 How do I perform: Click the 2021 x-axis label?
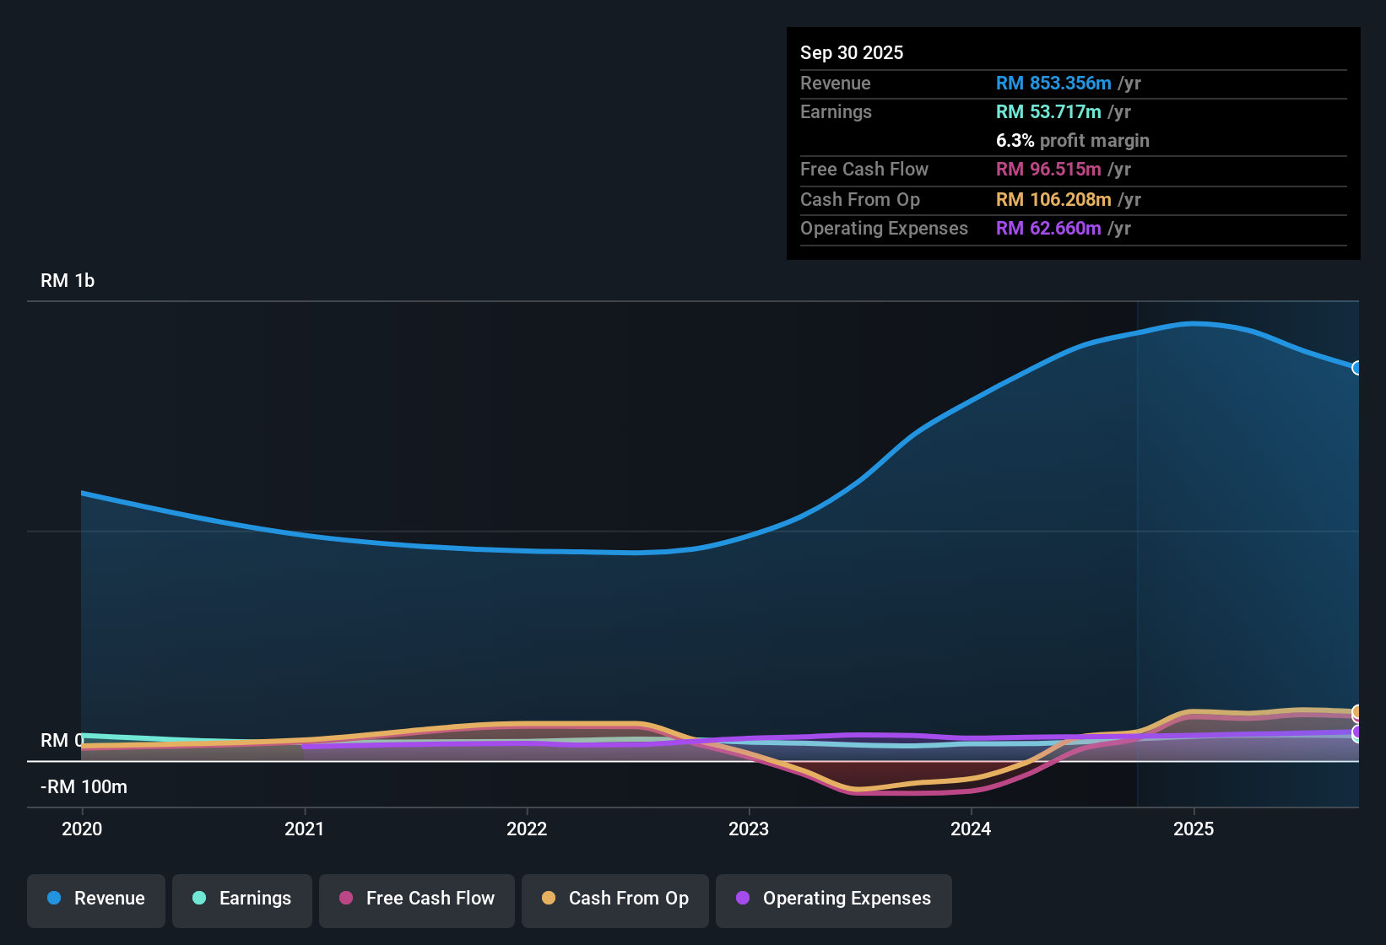(x=305, y=829)
